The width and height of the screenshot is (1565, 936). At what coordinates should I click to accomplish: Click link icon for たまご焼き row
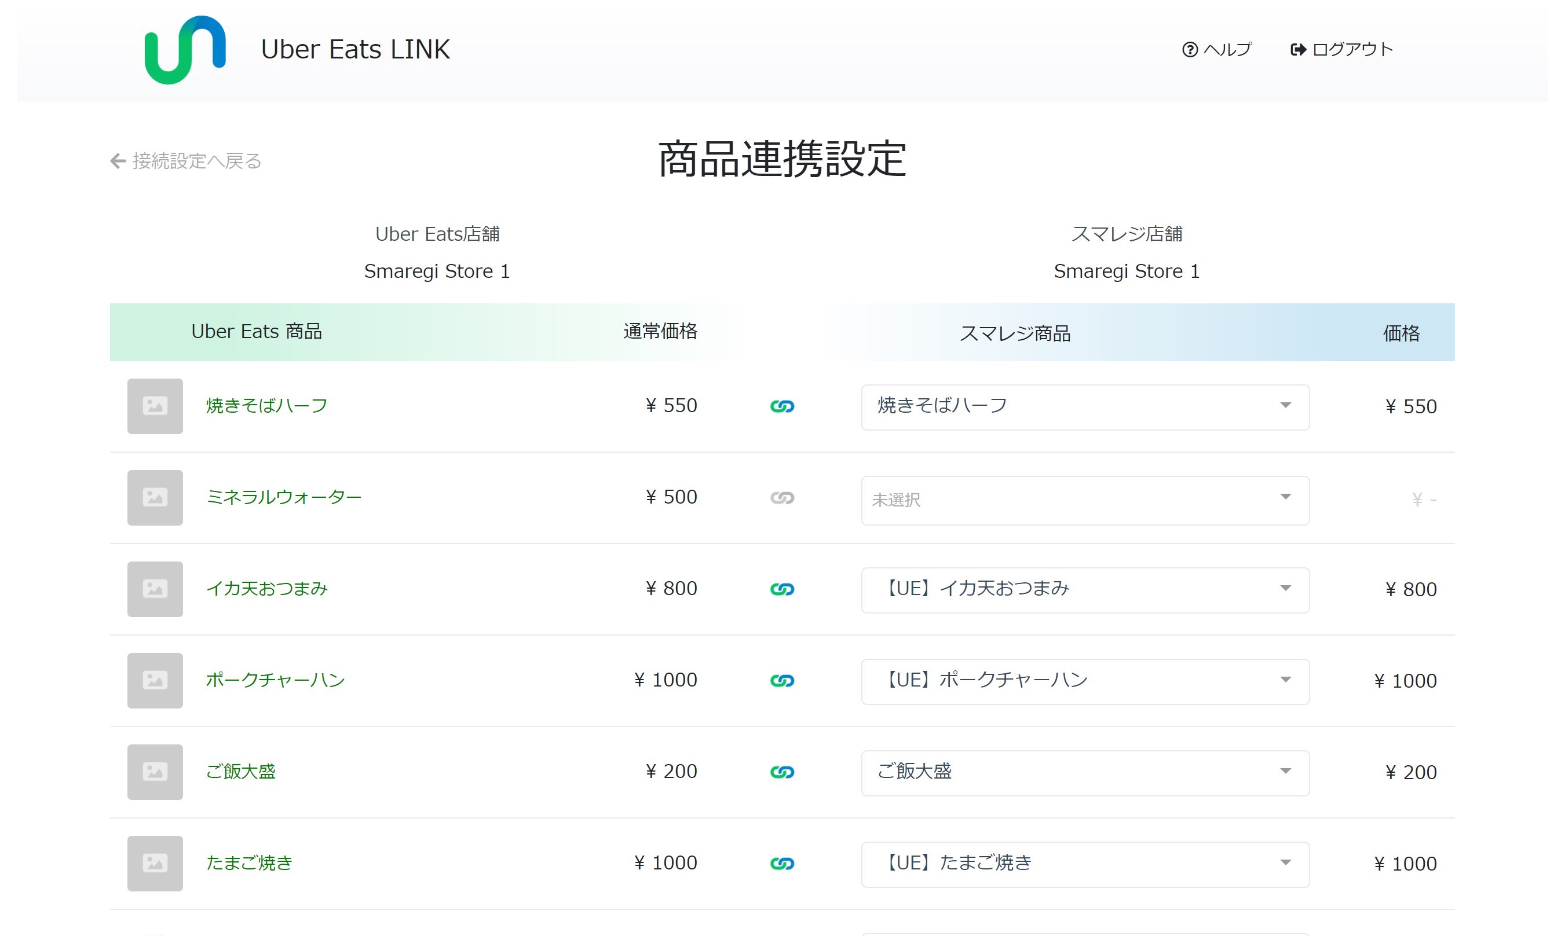pyautogui.click(x=782, y=864)
